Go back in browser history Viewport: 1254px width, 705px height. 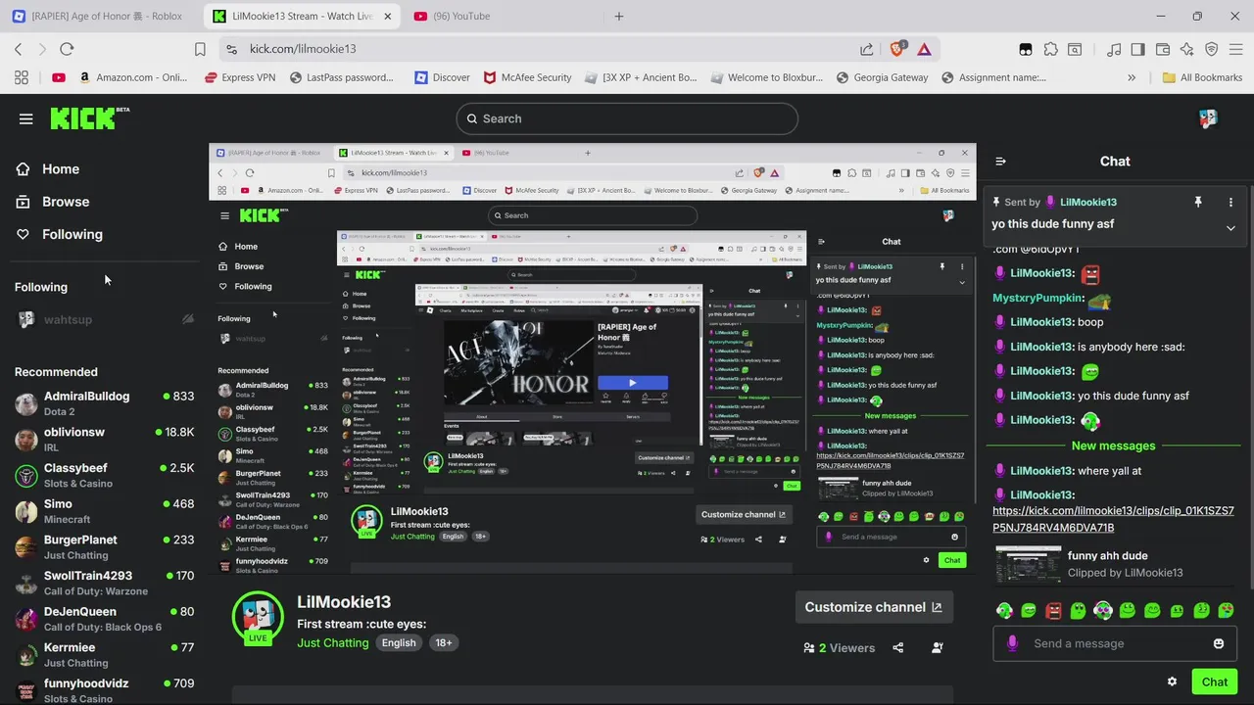[x=18, y=49]
